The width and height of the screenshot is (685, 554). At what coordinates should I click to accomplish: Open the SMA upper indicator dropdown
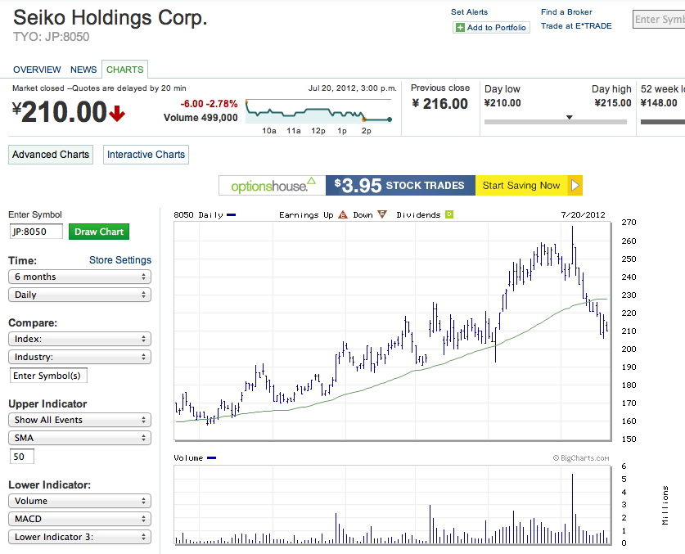(79, 438)
